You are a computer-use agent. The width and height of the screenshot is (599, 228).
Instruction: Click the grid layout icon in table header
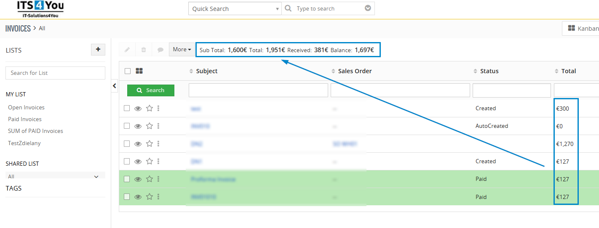tap(139, 71)
